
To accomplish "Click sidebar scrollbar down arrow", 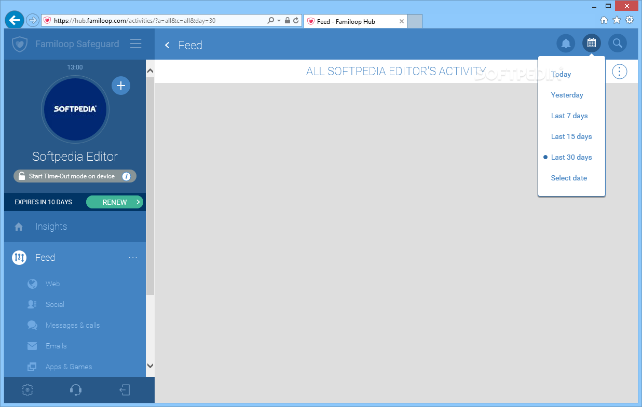I will click(x=150, y=366).
